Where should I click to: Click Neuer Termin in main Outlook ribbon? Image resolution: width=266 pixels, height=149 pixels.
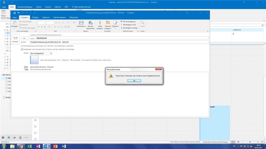(3, 14)
